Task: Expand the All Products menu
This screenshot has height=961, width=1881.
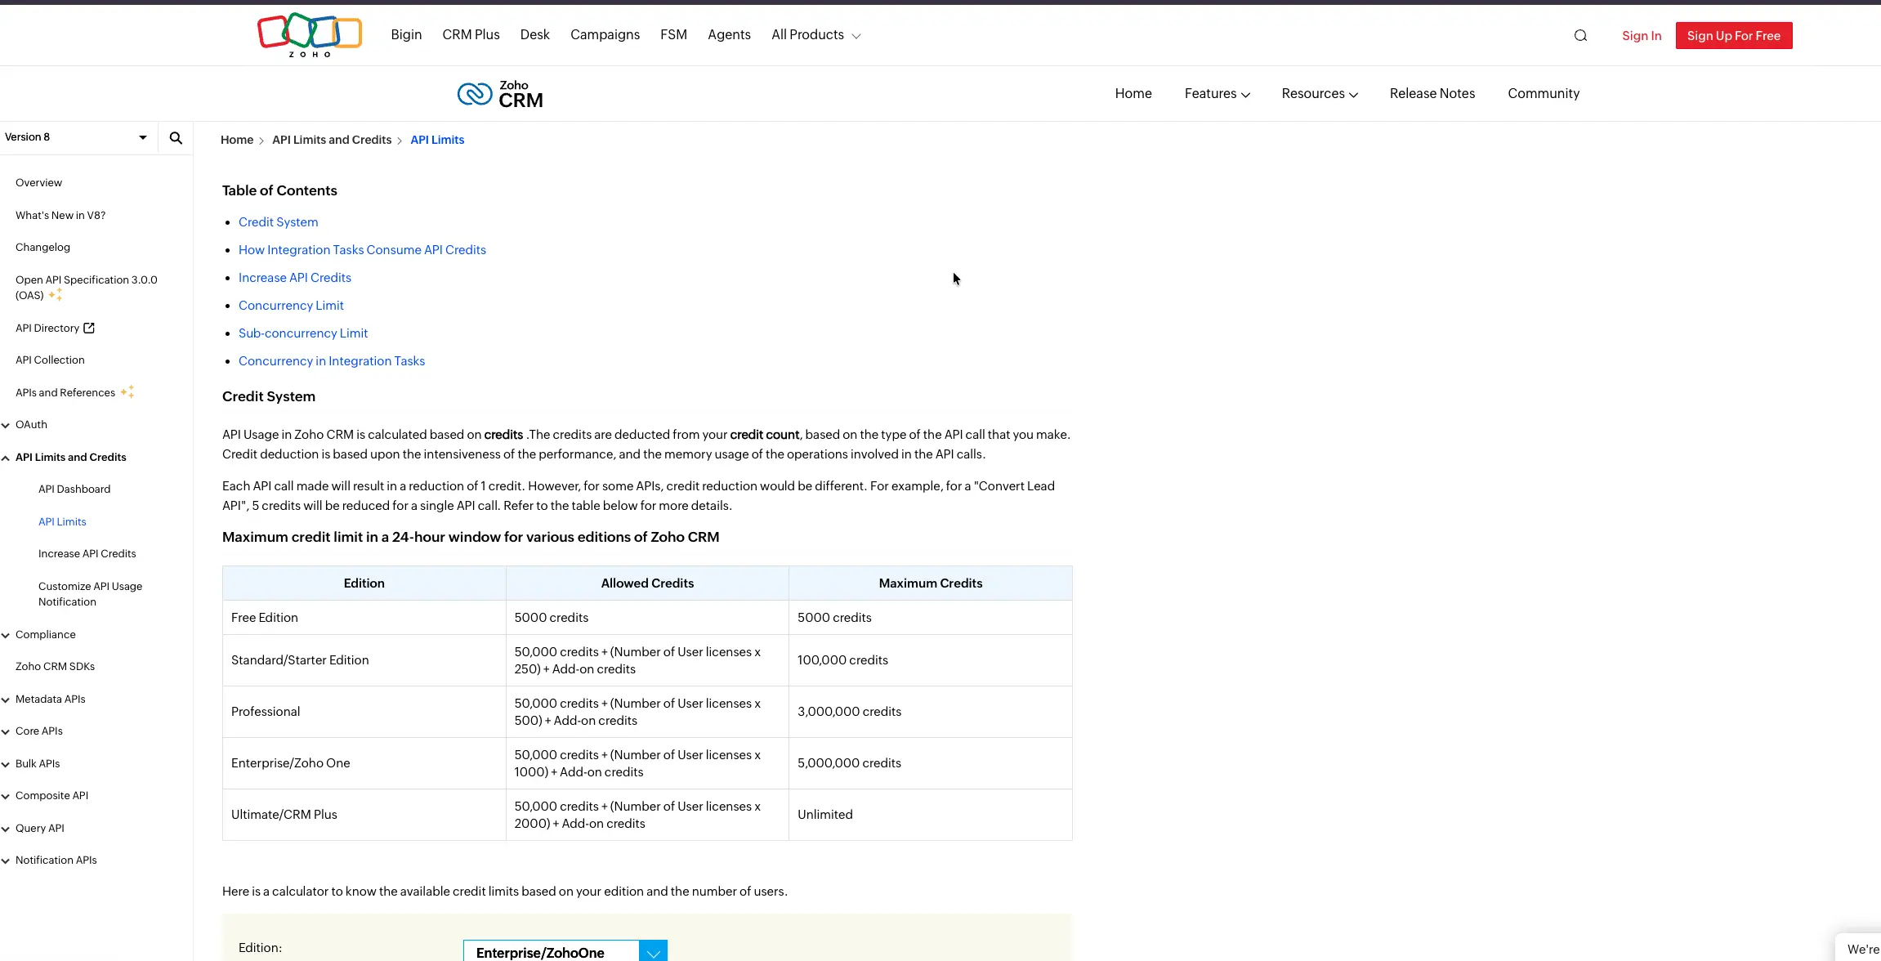Action: click(x=816, y=35)
